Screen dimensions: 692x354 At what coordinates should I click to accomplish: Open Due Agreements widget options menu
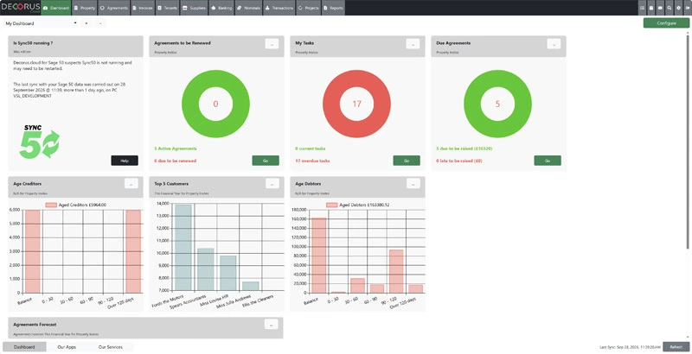point(554,43)
